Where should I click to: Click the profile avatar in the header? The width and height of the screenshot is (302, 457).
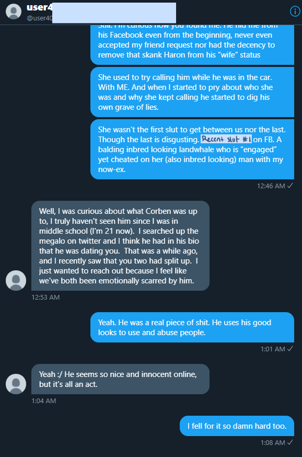pyautogui.click(x=14, y=12)
